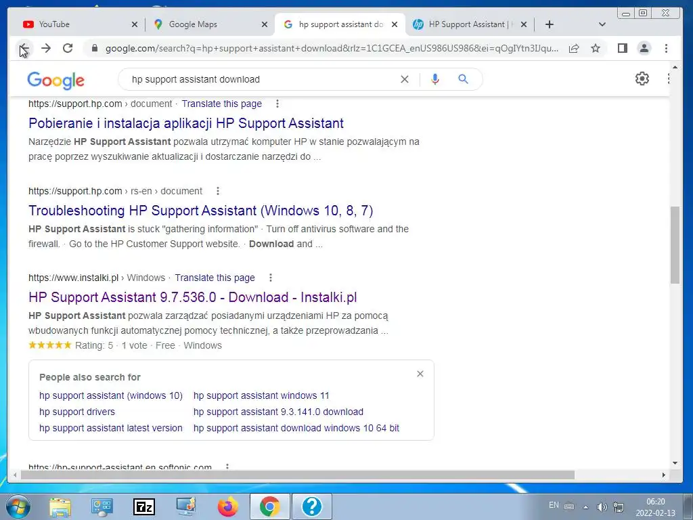Close the HP Support Assistant tab

[x=524, y=24]
